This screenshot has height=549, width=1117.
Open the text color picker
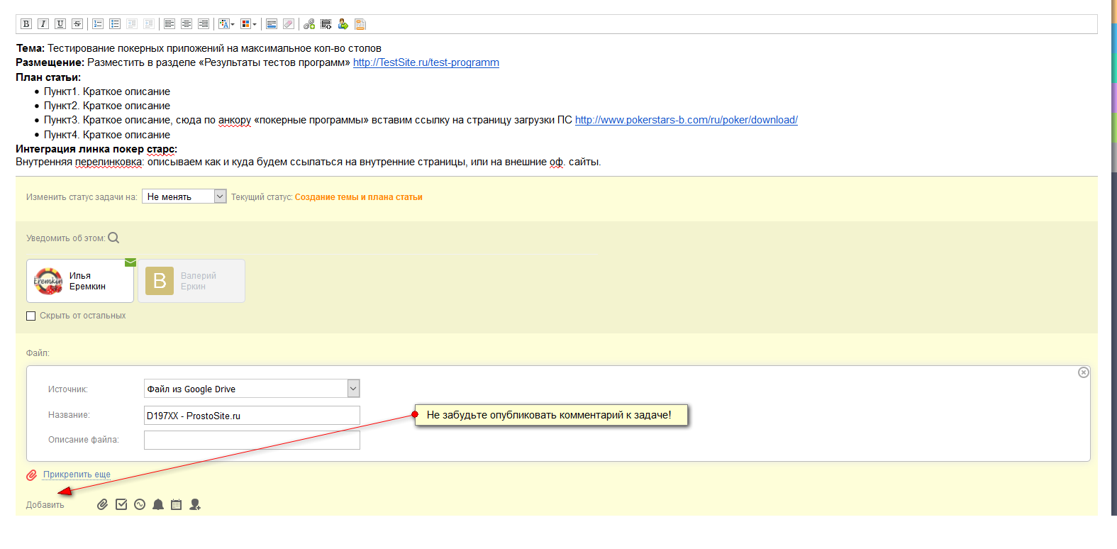pyautogui.click(x=226, y=24)
